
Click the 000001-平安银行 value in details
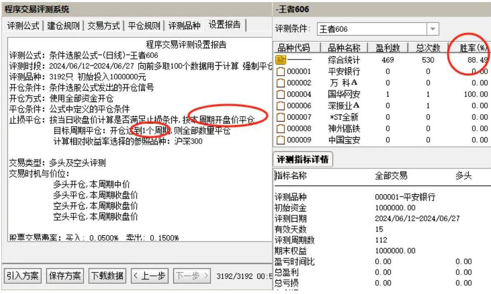point(405,197)
